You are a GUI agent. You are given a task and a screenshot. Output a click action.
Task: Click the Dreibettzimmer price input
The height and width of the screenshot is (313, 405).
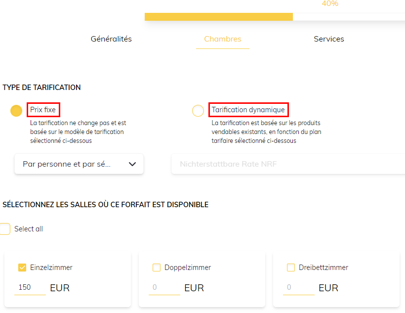coord(298,287)
